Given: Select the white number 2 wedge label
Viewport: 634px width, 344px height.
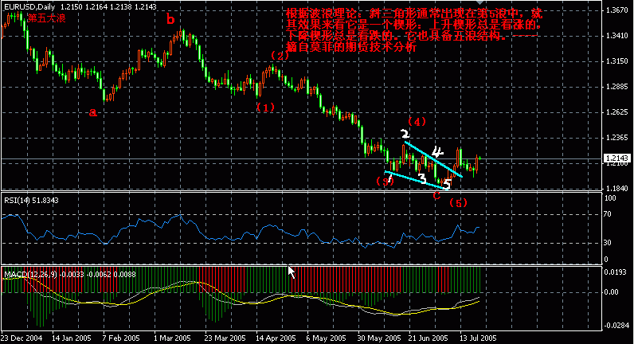Looking at the screenshot, I should 405,135.
